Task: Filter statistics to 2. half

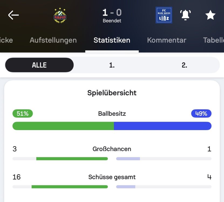Action: [184, 65]
